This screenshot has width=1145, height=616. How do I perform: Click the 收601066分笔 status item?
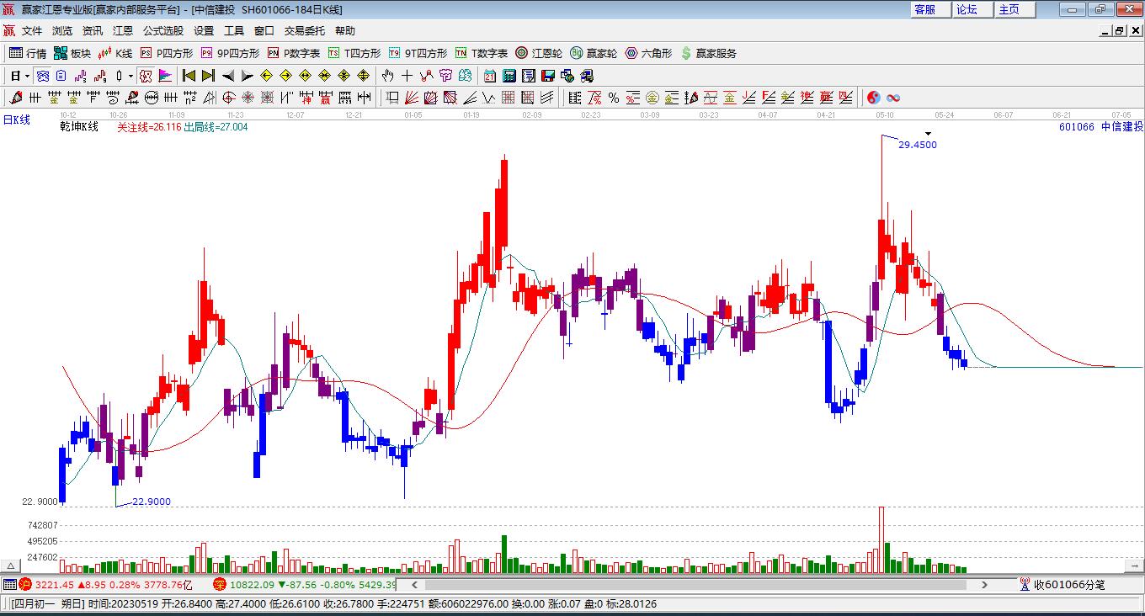tap(1062, 584)
